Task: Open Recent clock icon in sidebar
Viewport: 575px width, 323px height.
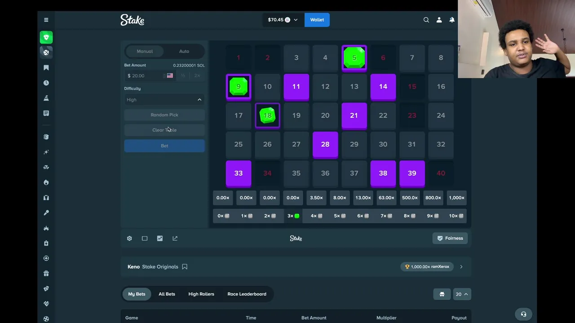Action: [46, 83]
